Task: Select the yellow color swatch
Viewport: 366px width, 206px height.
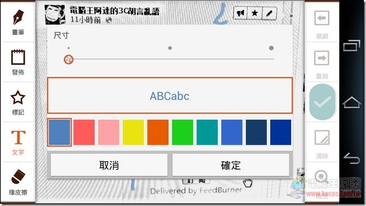Action: (133, 132)
